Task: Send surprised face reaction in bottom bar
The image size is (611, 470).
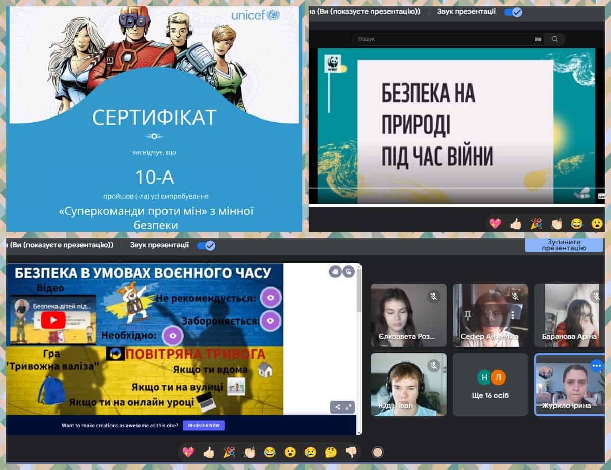Action: [x=290, y=452]
